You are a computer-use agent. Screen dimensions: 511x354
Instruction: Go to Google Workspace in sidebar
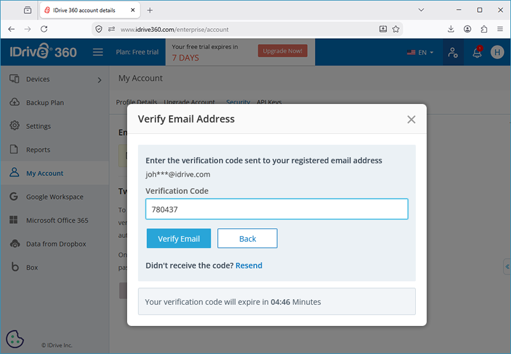pyautogui.click(x=54, y=197)
